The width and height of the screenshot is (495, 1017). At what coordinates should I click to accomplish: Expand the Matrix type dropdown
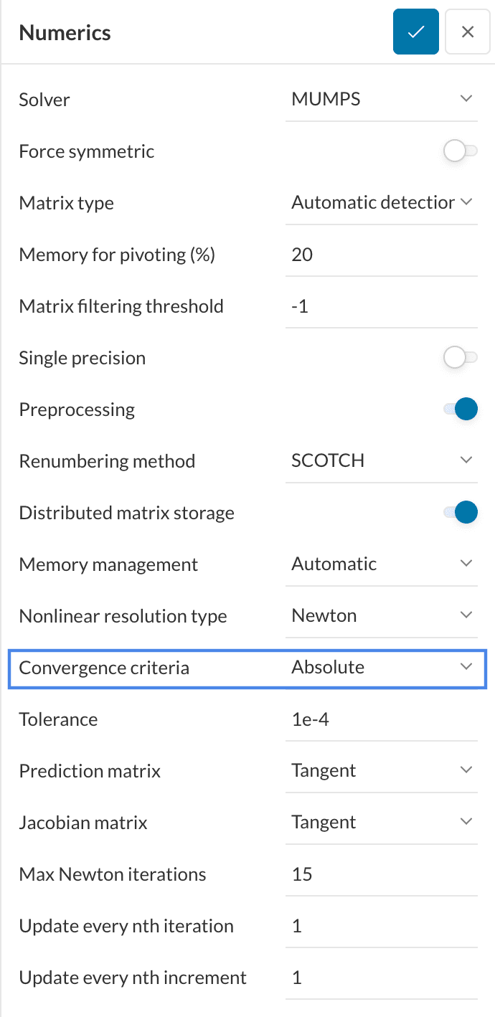point(381,203)
